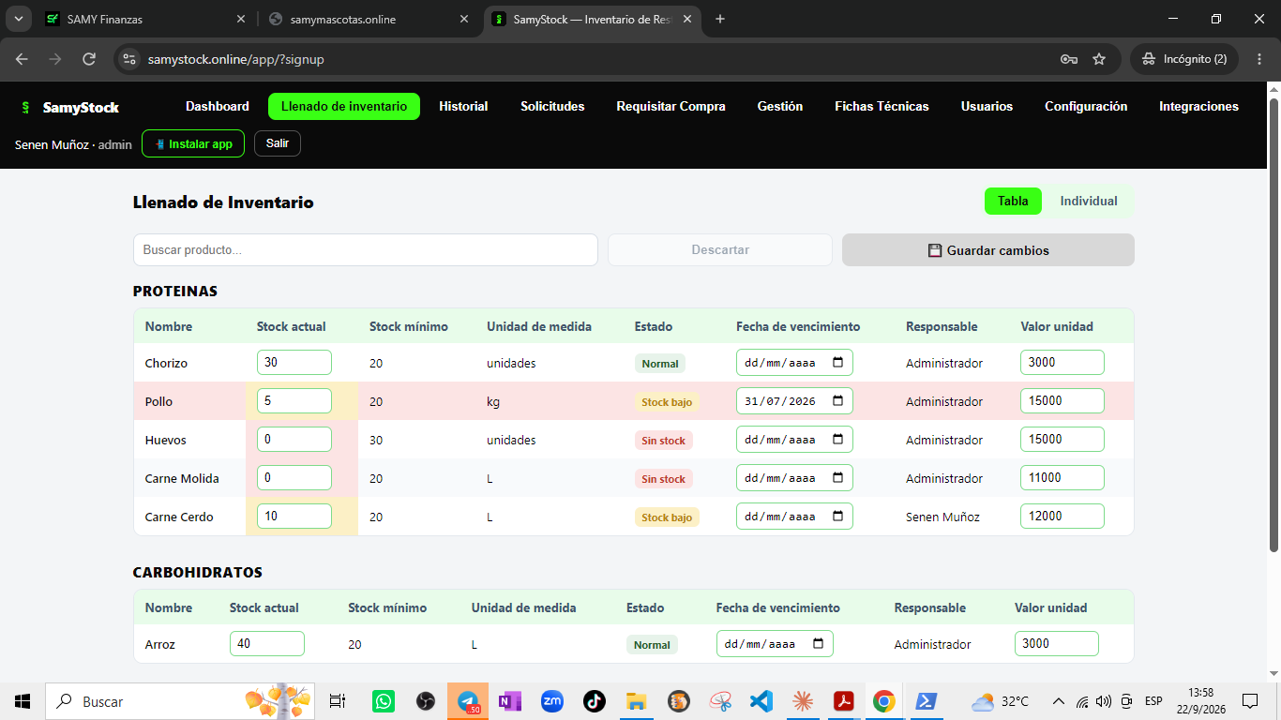This screenshot has width=1281, height=720.
Task: Open the calendar picker for Chorizo expiry date
Action: 837,363
